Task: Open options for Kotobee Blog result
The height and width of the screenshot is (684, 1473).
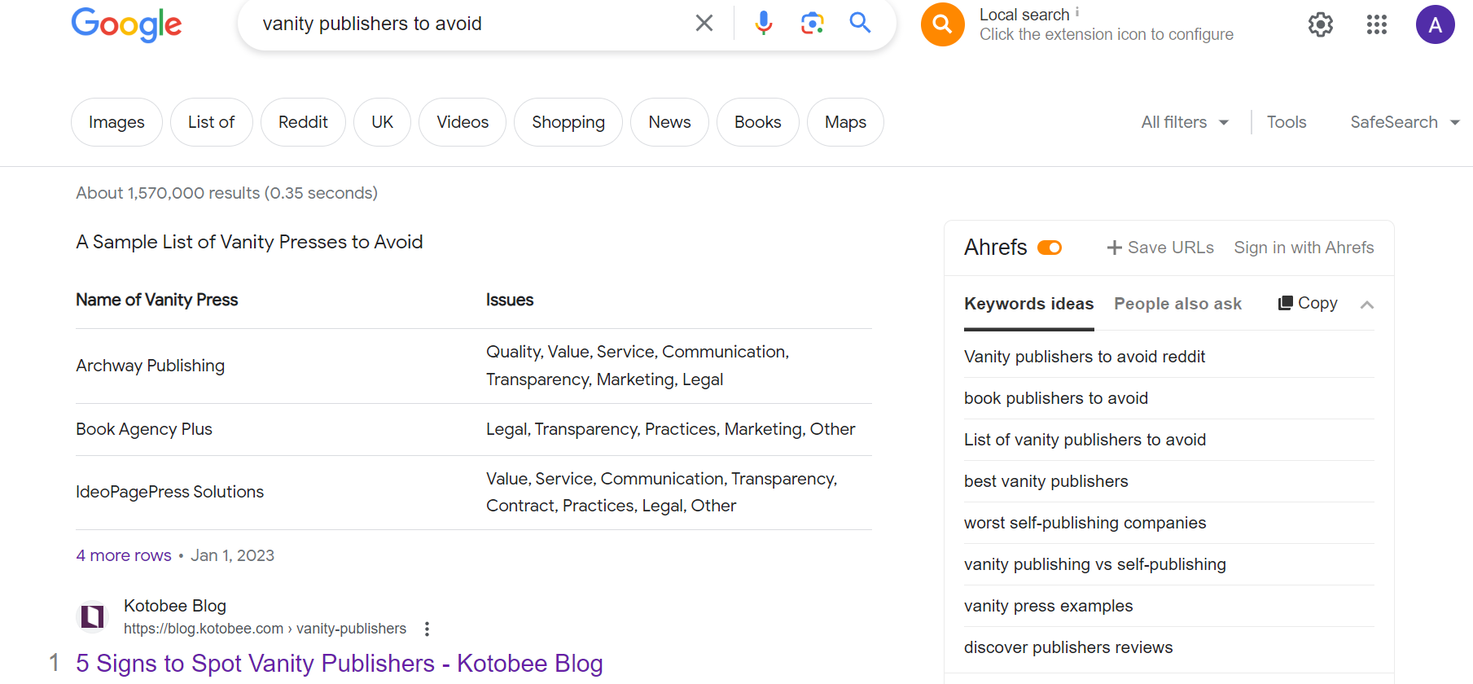Action: tap(427, 629)
